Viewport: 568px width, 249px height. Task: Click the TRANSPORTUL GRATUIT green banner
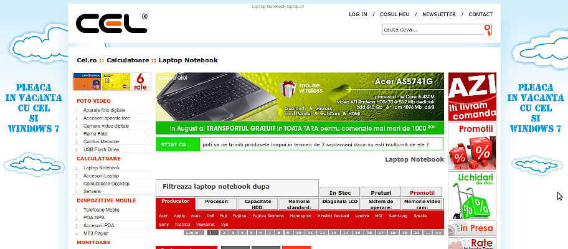(300, 128)
